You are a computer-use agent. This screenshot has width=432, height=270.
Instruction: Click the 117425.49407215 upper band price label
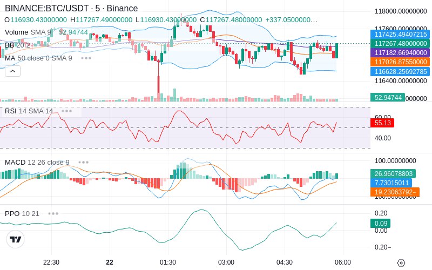[400, 35]
